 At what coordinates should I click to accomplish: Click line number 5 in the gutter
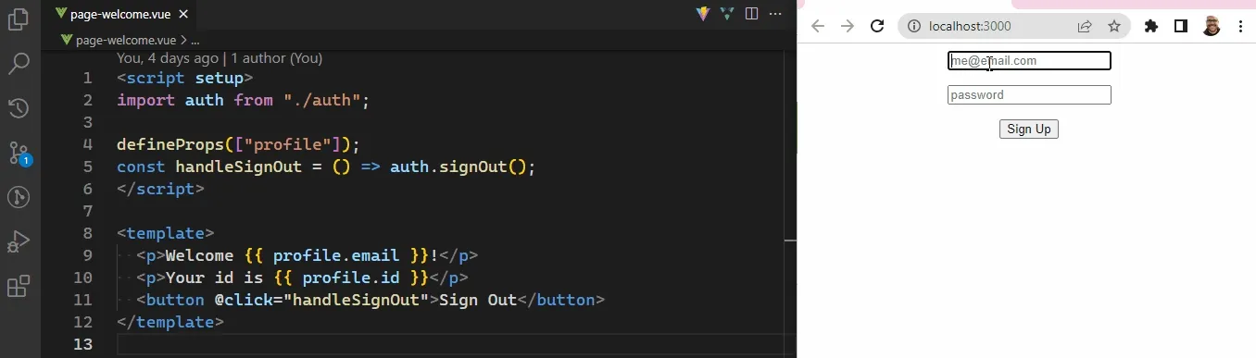(x=88, y=167)
